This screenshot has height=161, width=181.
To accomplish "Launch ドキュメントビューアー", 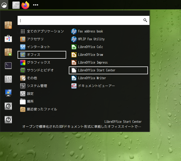I will click(x=108, y=86).
